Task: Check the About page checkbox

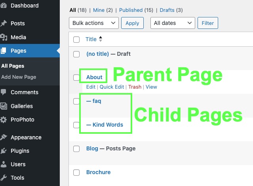Action: tap(76, 78)
